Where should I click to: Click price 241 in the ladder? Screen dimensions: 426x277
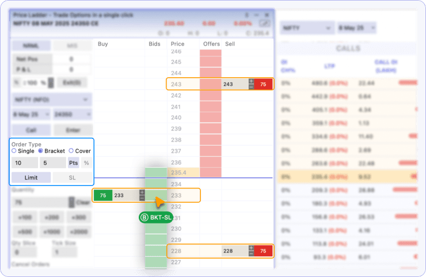coord(176,107)
